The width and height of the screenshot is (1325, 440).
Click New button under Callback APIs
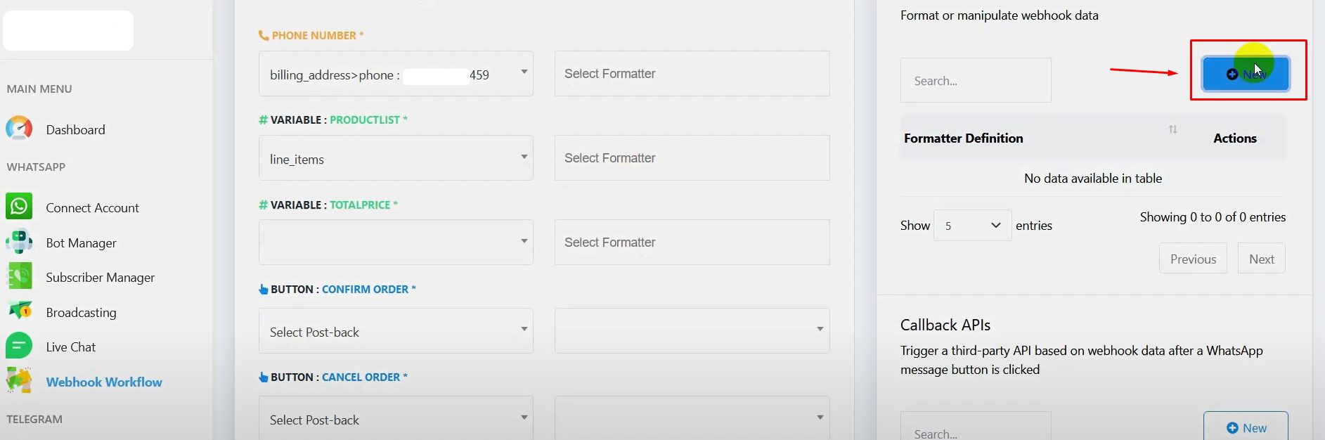click(x=1246, y=427)
